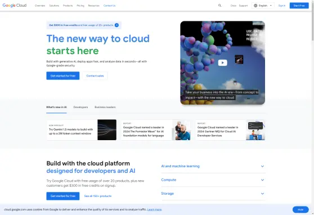This screenshot has height=215, width=314.
Task: Open the English language dropdown
Action: [263, 6]
